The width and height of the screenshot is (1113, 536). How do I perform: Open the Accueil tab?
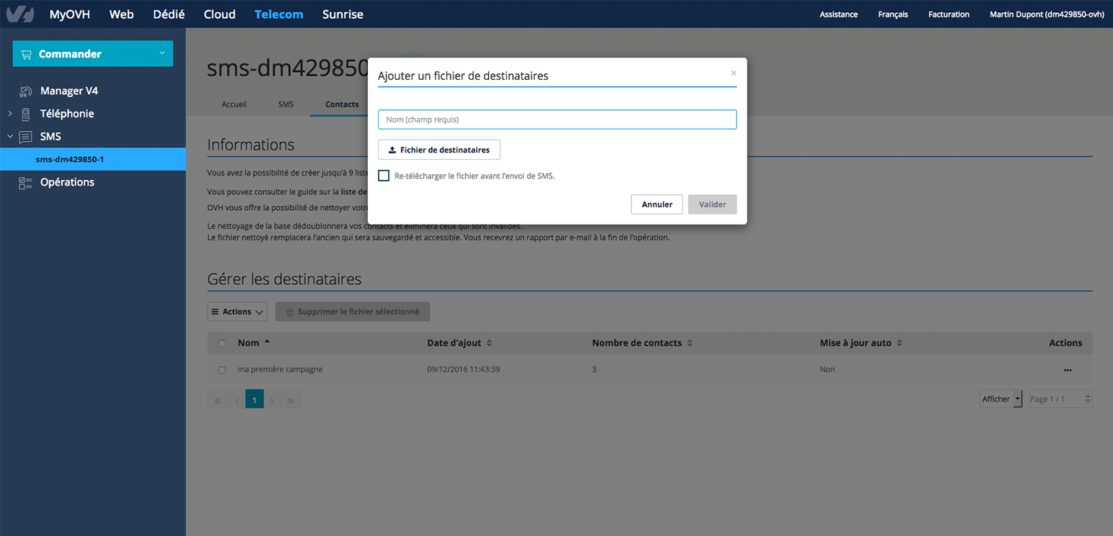tap(234, 104)
